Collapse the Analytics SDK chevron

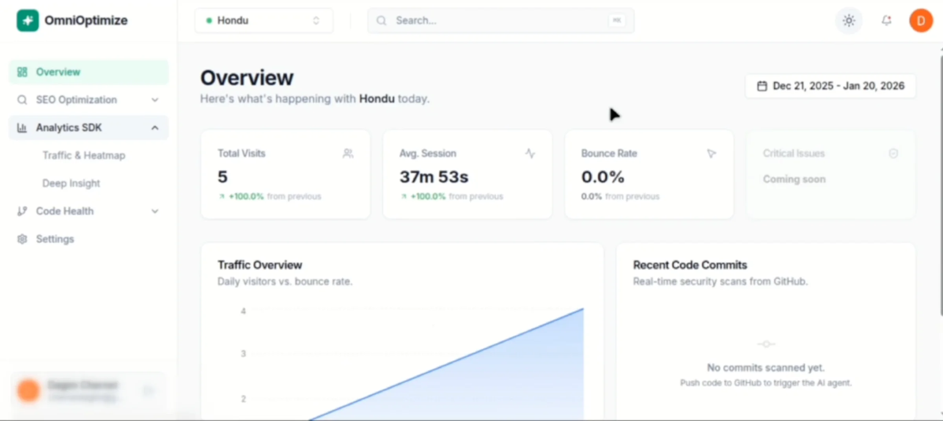pos(155,128)
